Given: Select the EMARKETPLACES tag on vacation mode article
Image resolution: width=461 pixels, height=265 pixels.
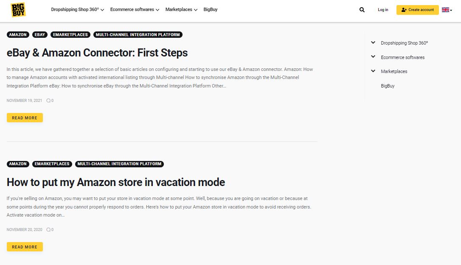Looking at the screenshot, I should click(x=52, y=164).
